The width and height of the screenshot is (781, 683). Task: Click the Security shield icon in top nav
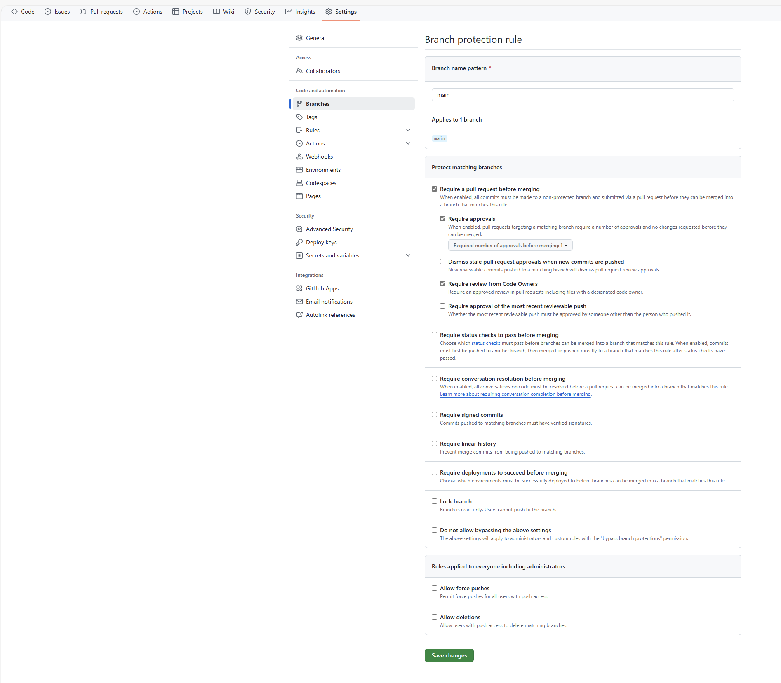point(248,12)
